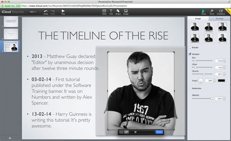Select the second image style in top row
Image resolution: width=231 pixels, height=141 pixels.
click(x=209, y=27)
